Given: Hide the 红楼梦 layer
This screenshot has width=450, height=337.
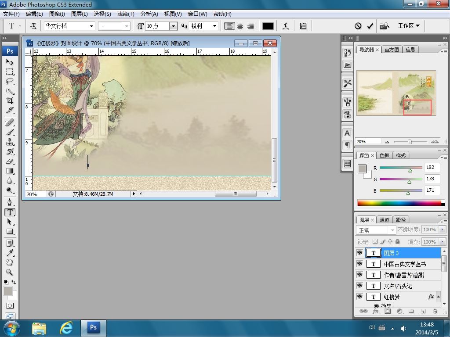Looking at the screenshot, I should pyautogui.click(x=359, y=296).
